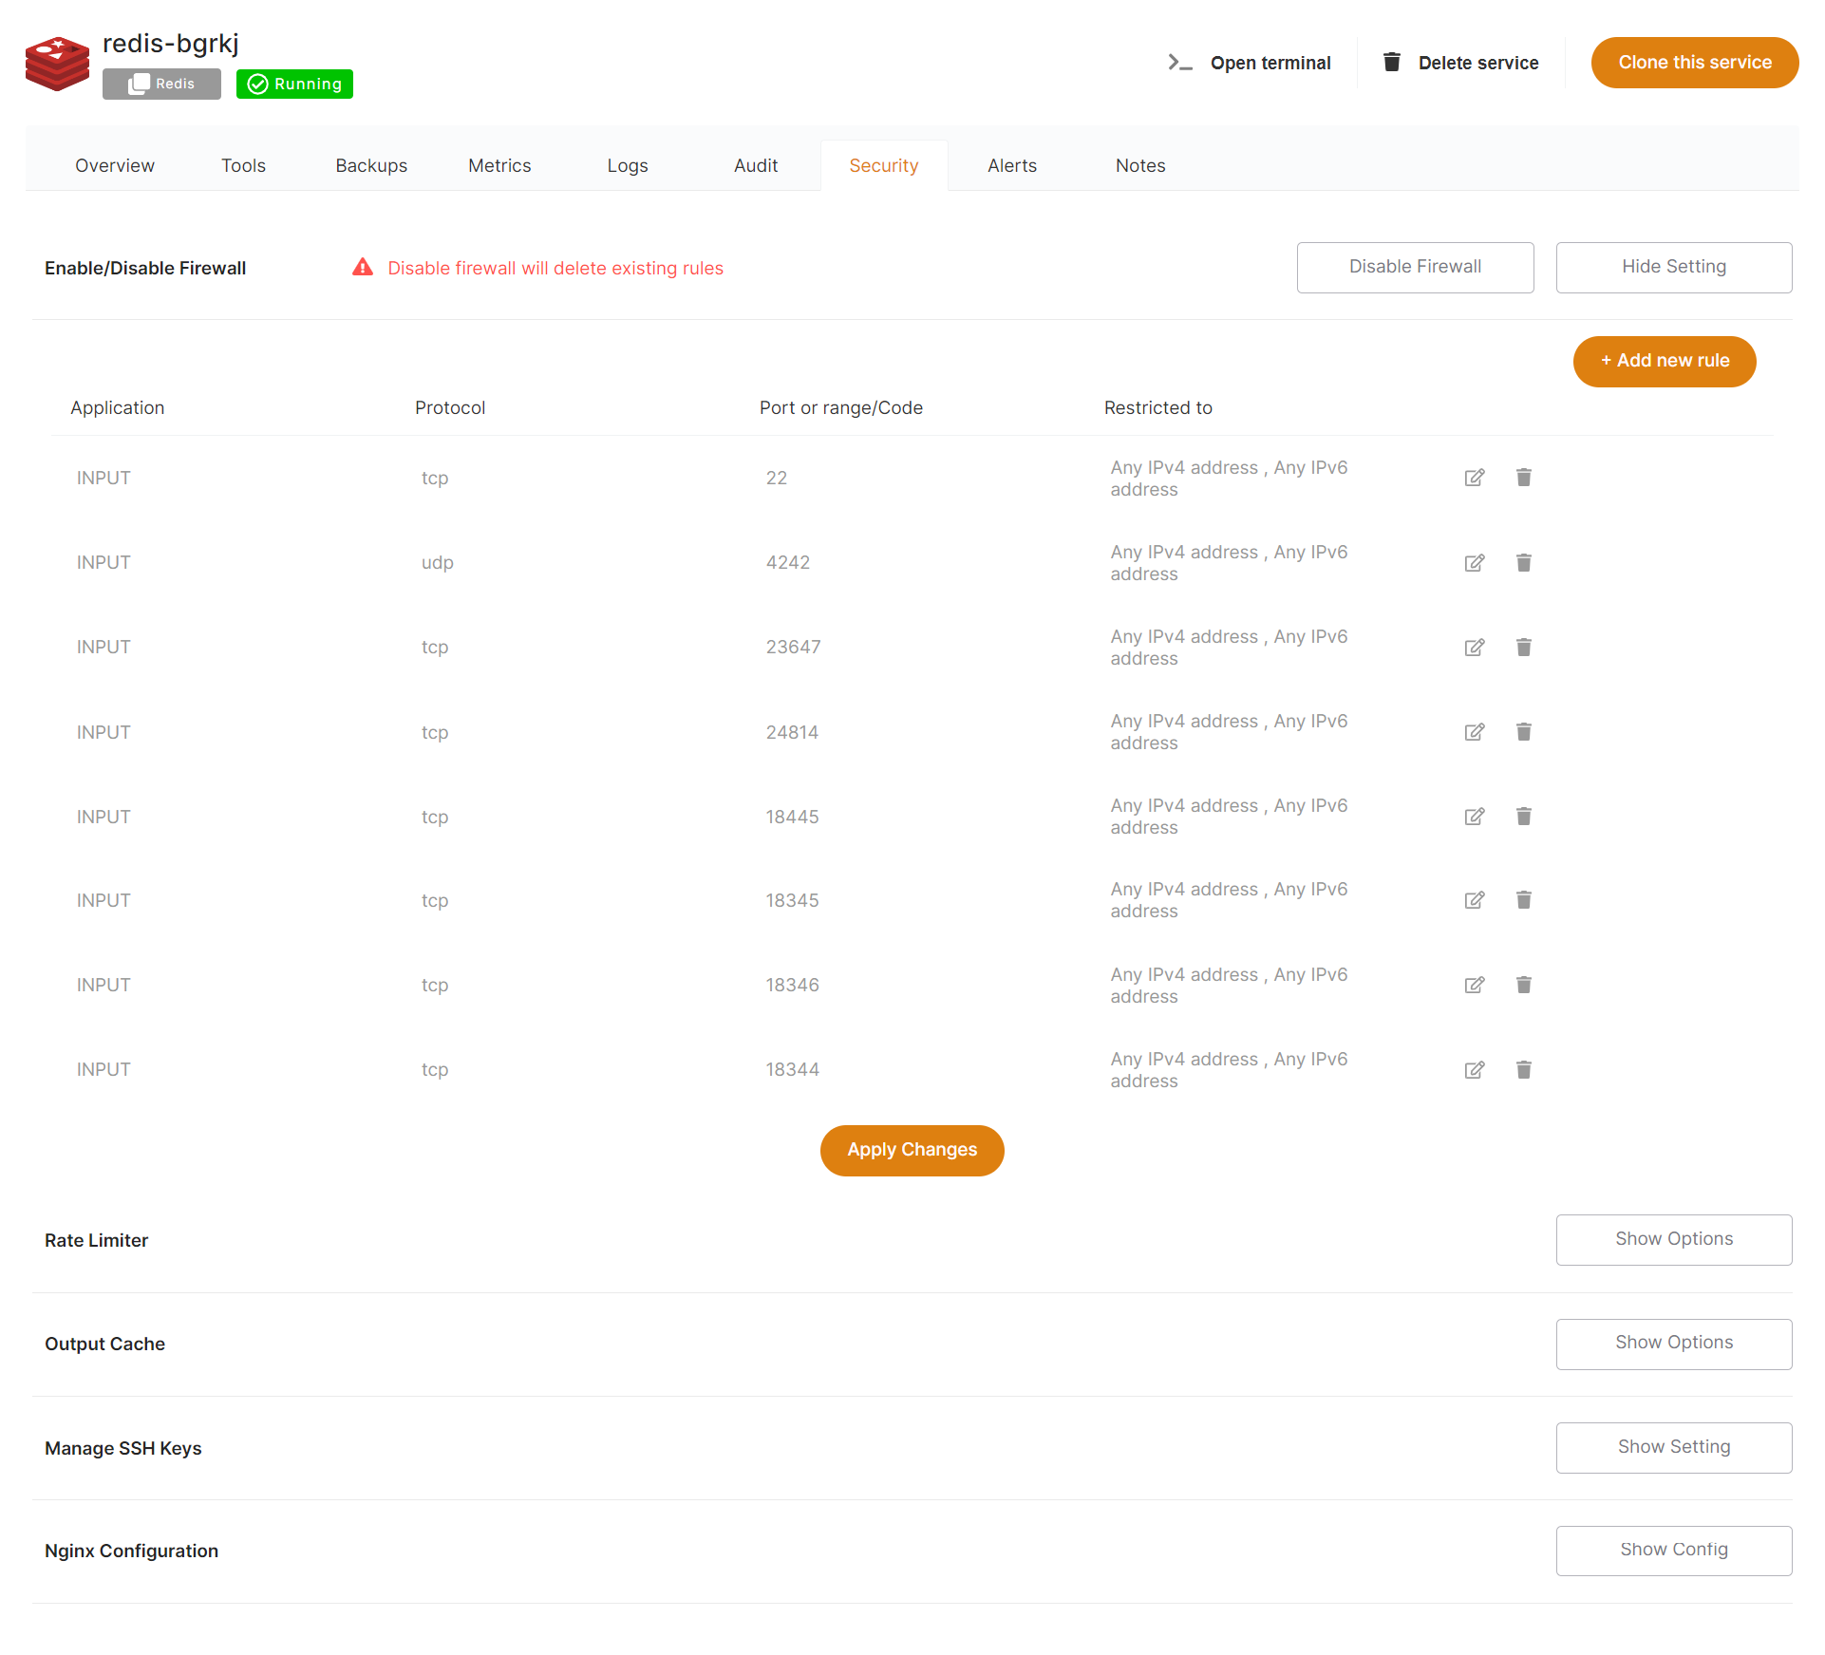Edit the firewall rule for port 18346

(x=1475, y=985)
